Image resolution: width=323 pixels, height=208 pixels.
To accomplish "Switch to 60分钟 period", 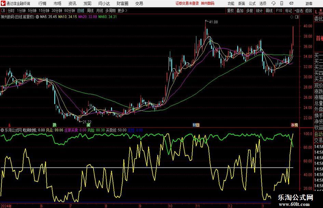I will coord(70,11).
